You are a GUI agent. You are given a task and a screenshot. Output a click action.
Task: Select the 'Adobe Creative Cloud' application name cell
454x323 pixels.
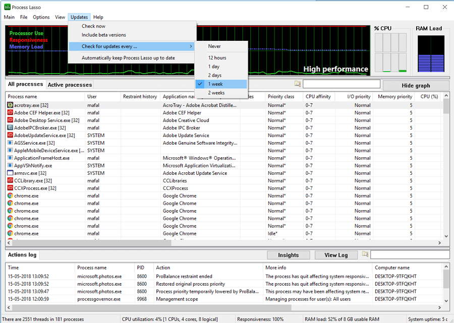[186, 120]
